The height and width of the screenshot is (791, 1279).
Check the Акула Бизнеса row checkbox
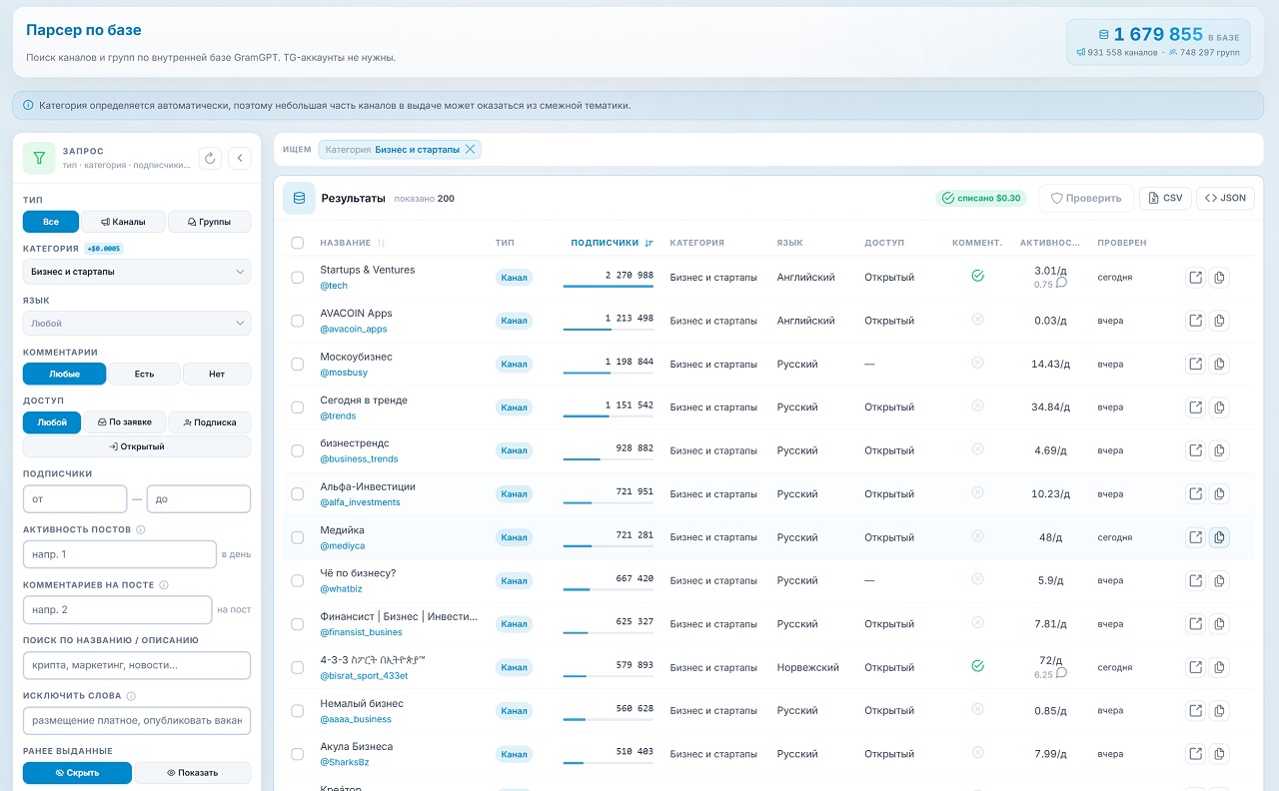tap(297, 754)
